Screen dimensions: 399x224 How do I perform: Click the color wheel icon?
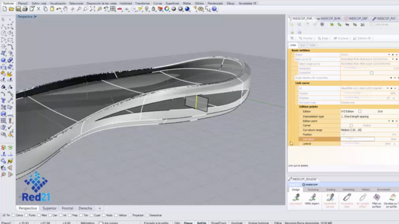click(166, 9)
